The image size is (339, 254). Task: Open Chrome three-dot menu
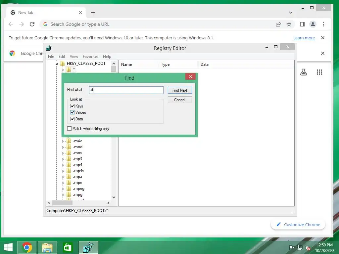click(323, 24)
